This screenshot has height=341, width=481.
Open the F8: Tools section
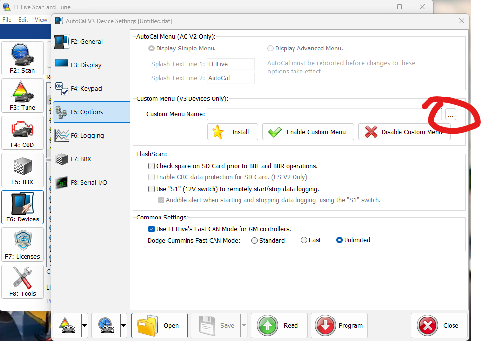point(23,281)
